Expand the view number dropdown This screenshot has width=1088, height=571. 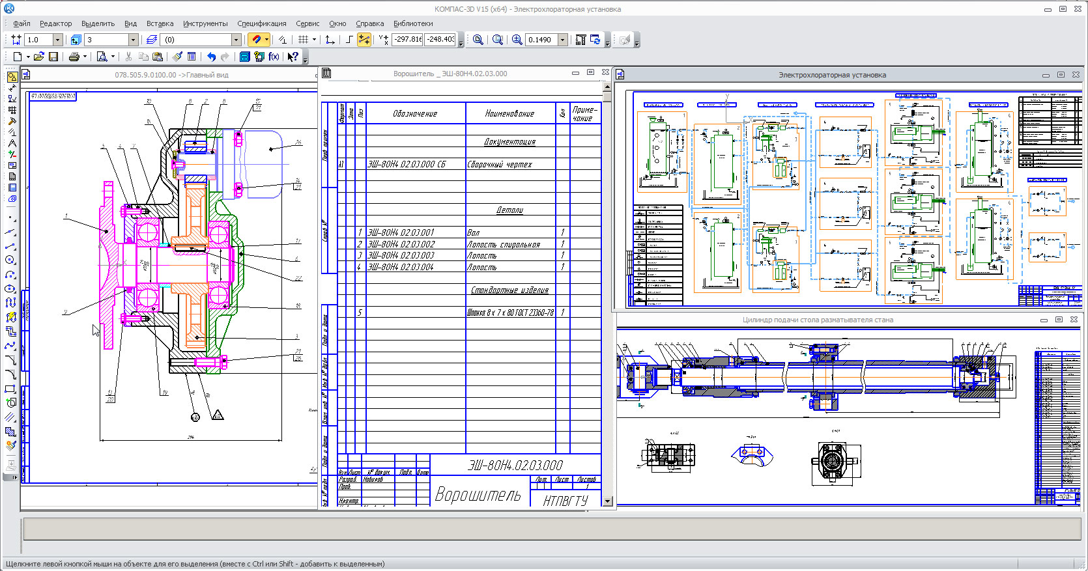[x=133, y=40]
